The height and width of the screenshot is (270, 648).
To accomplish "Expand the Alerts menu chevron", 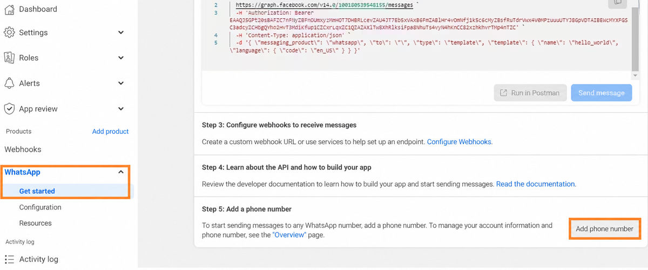I will point(121,83).
